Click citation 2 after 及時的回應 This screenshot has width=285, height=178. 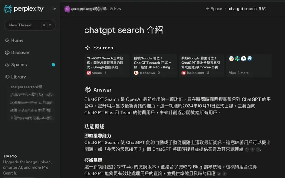click(219, 174)
